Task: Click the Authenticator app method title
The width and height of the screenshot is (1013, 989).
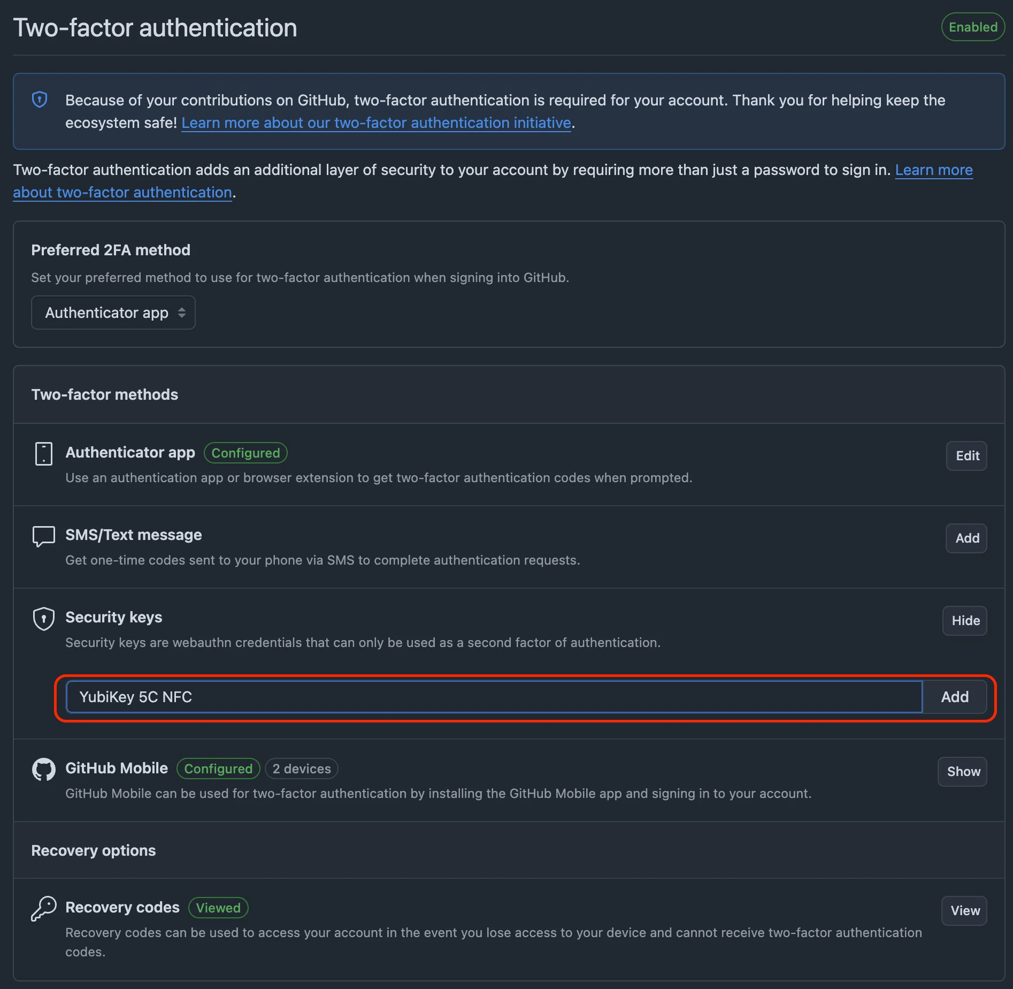Action: point(131,452)
